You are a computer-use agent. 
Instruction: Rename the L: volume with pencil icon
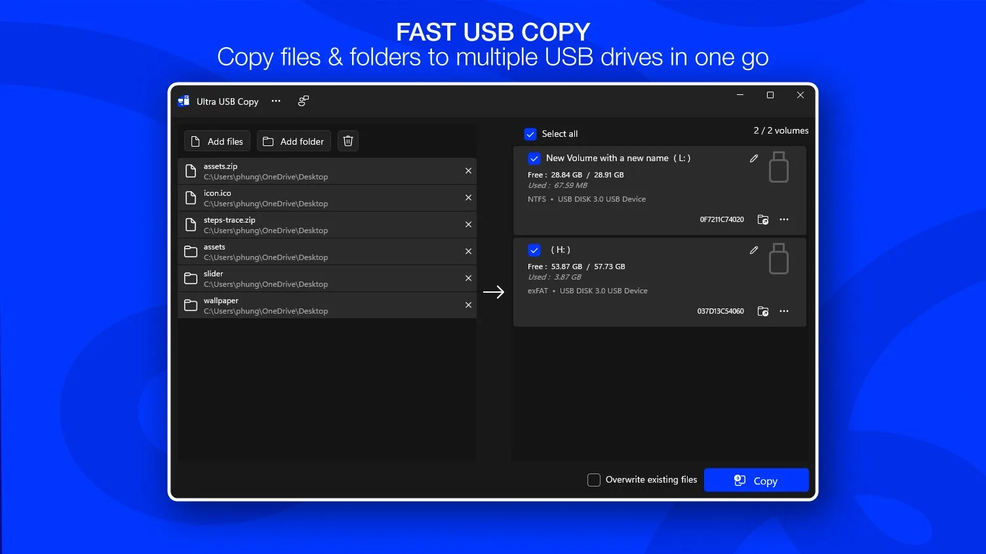754,158
